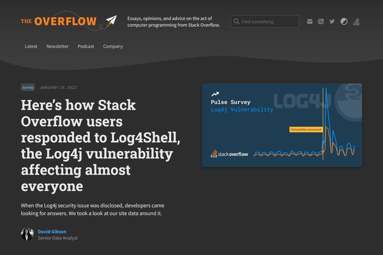Open the Pulse Survey Log4j featured image

point(282,125)
